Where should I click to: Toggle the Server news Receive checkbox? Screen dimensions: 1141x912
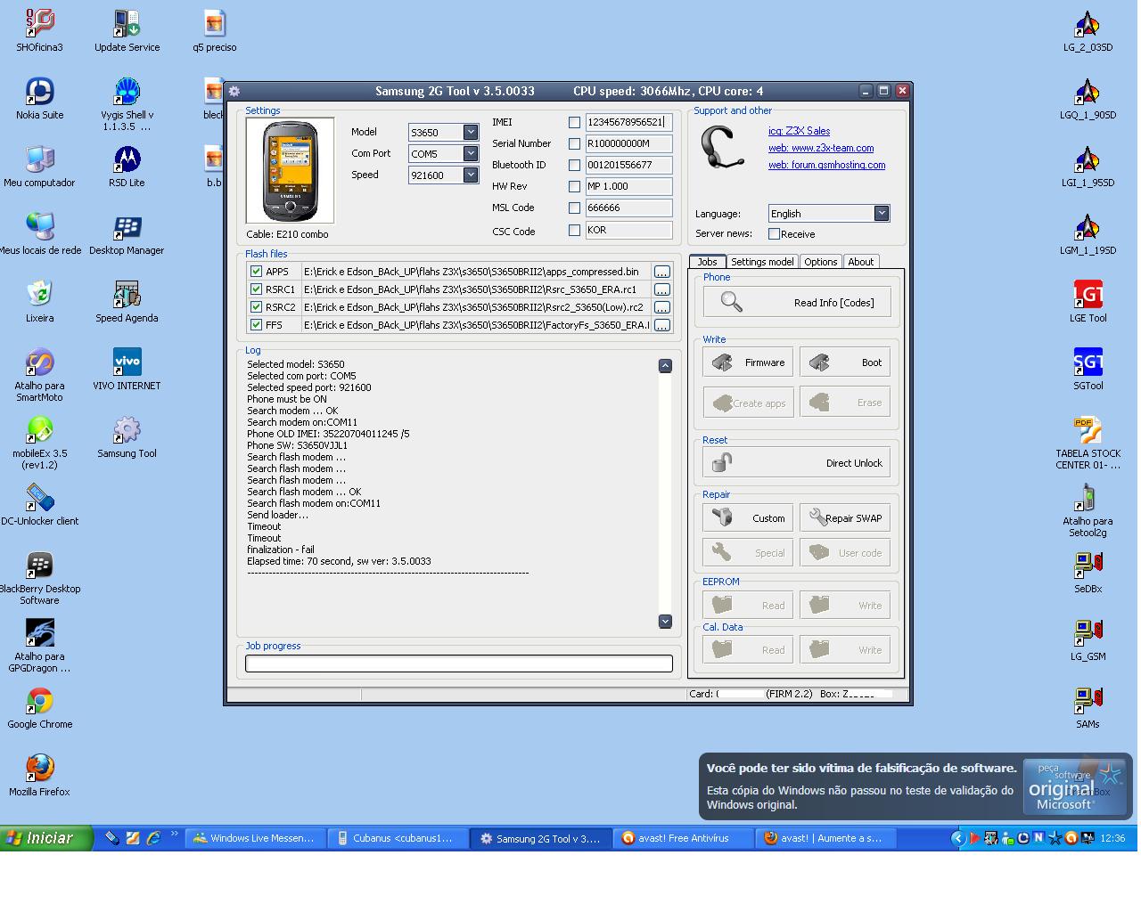point(774,234)
